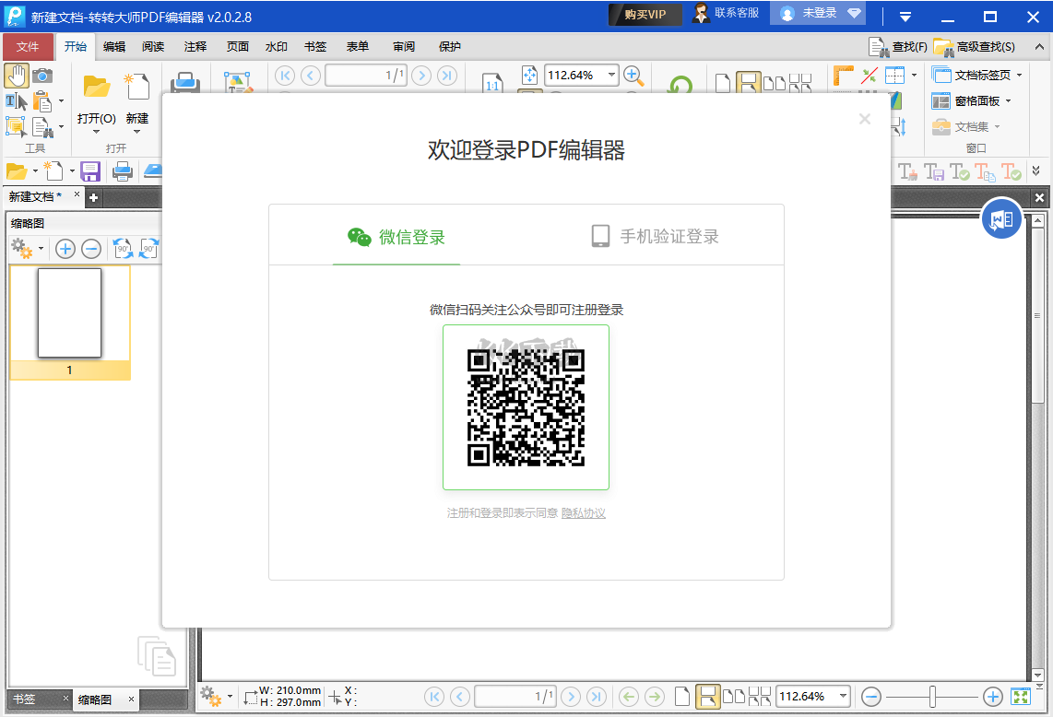Expand the 新建 dropdown arrow
This screenshot has height=717, width=1053.
pos(136,132)
